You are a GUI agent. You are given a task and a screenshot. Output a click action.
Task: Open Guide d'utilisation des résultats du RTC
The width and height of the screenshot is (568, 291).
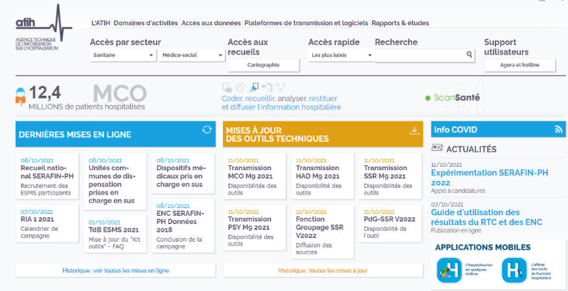click(x=487, y=217)
